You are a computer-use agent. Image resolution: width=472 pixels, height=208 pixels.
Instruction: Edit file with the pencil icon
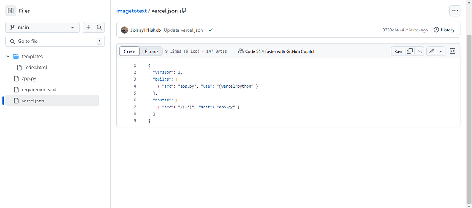click(431, 51)
